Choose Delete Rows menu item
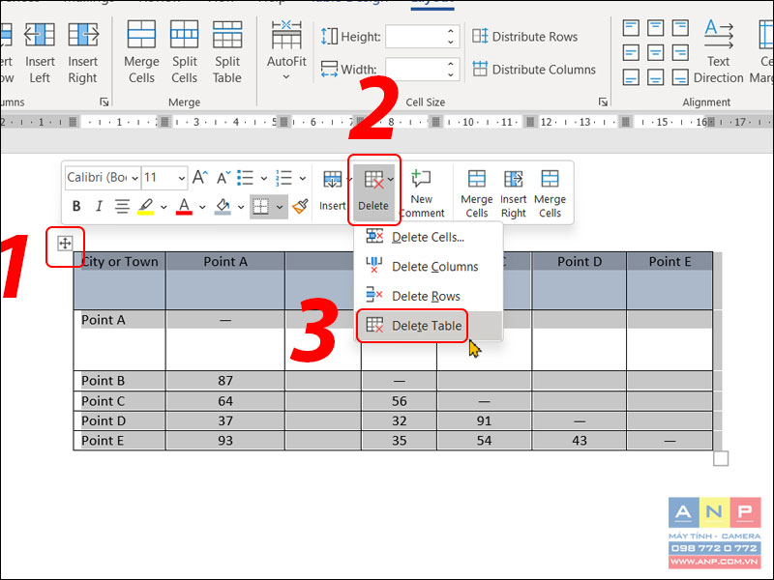This screenshot has height=580, width=774. coord(428,297)
